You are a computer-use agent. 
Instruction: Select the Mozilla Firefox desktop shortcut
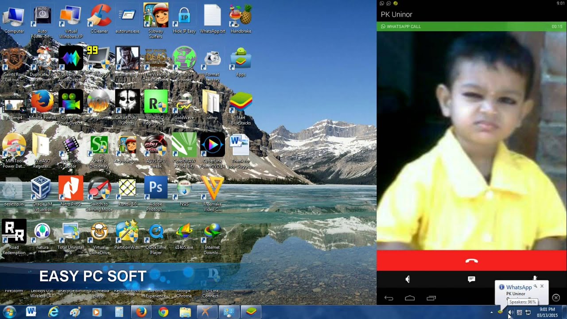(x=43, y=105)
